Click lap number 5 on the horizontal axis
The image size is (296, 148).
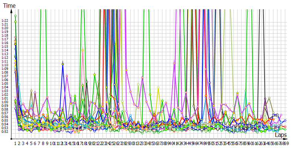tap(31, 143)
